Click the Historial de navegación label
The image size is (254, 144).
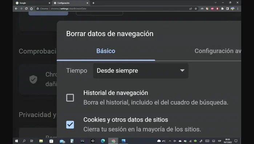coord(116,93)
